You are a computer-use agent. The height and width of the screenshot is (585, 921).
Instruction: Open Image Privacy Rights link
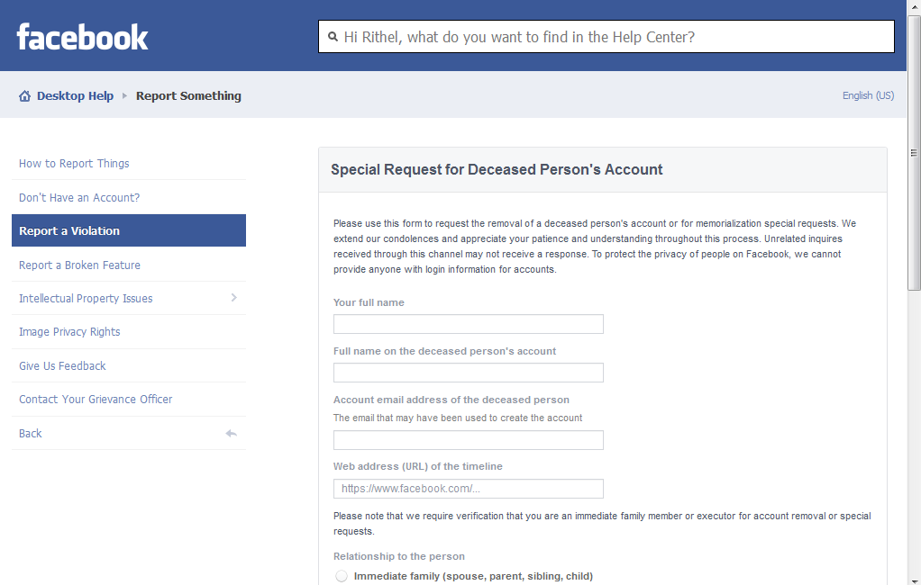tap(69, 332)
